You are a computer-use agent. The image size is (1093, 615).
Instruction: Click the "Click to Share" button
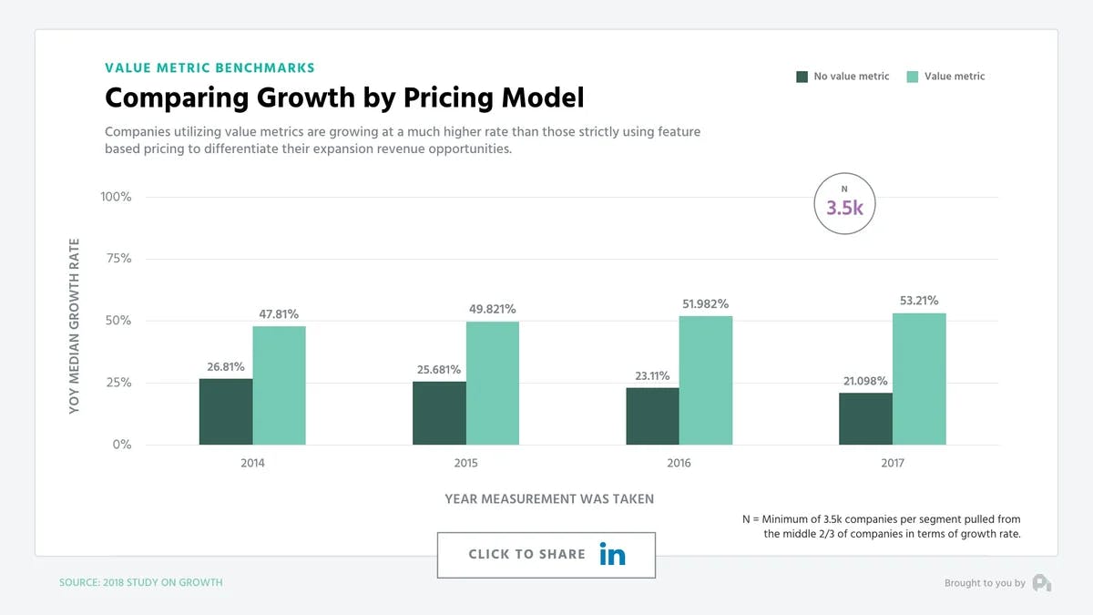(x=546, y=555)
